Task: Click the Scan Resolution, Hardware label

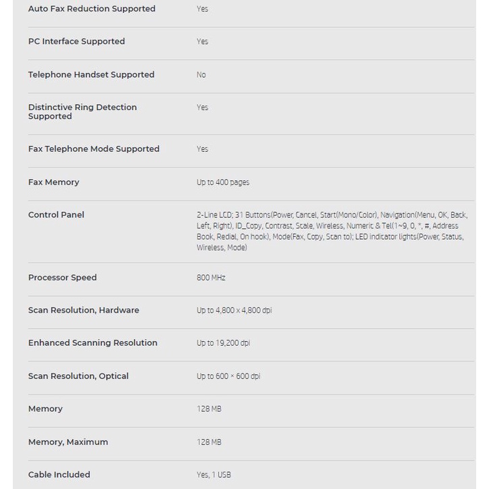Action: 84,310
